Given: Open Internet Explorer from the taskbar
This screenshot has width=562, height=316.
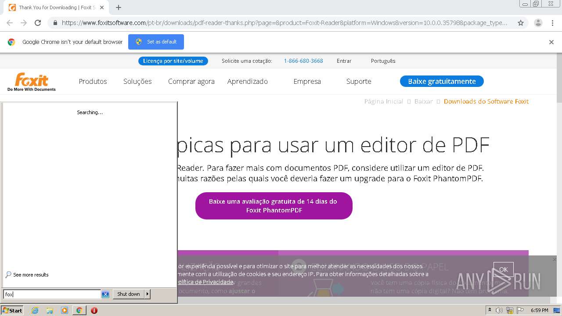Looking at the screenshot, I should pos(35,310).
